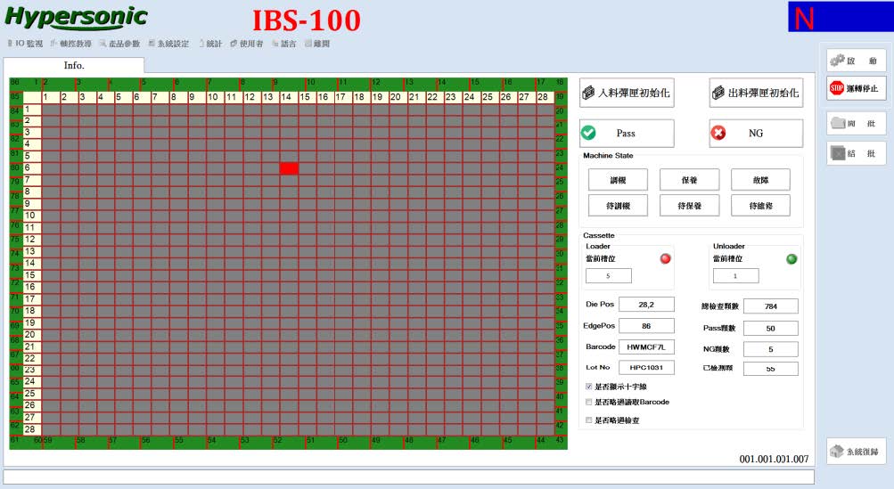The image size is (894, 489).
Task: Click version text 001.001.001.007
Action: tap(774, 459)
